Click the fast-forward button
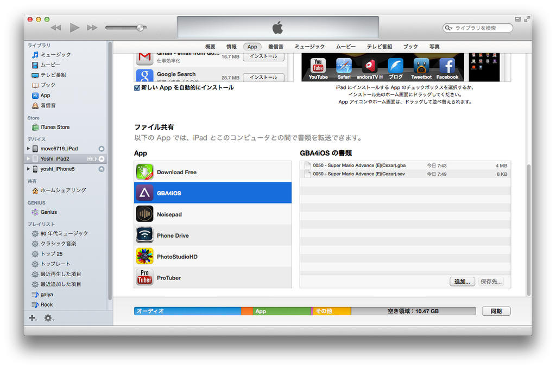 [x=92, y=28]
